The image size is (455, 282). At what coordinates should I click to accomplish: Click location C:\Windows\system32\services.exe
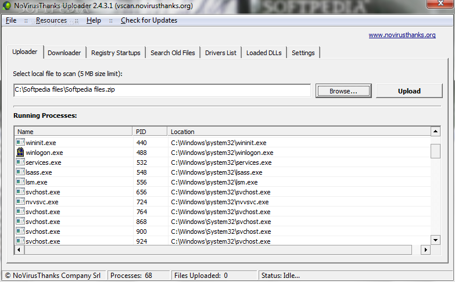pos(221,162)
